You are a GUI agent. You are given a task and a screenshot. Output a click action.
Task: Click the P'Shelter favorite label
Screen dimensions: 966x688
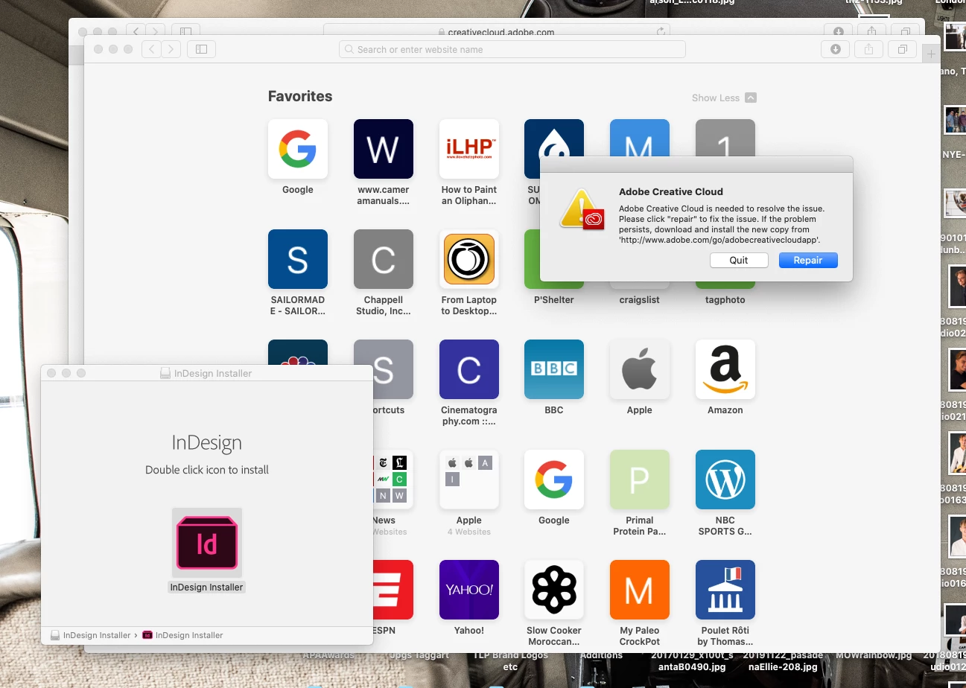pyautogui.click(x=554, y=300)
